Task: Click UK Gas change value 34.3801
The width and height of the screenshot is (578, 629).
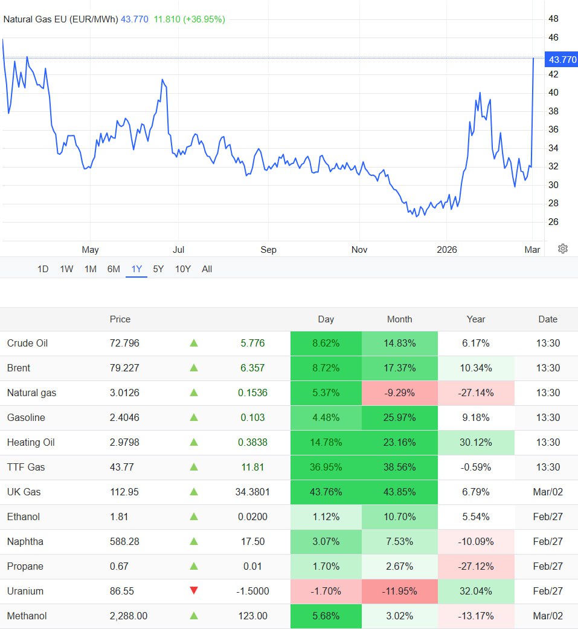Action: (252, 492)
